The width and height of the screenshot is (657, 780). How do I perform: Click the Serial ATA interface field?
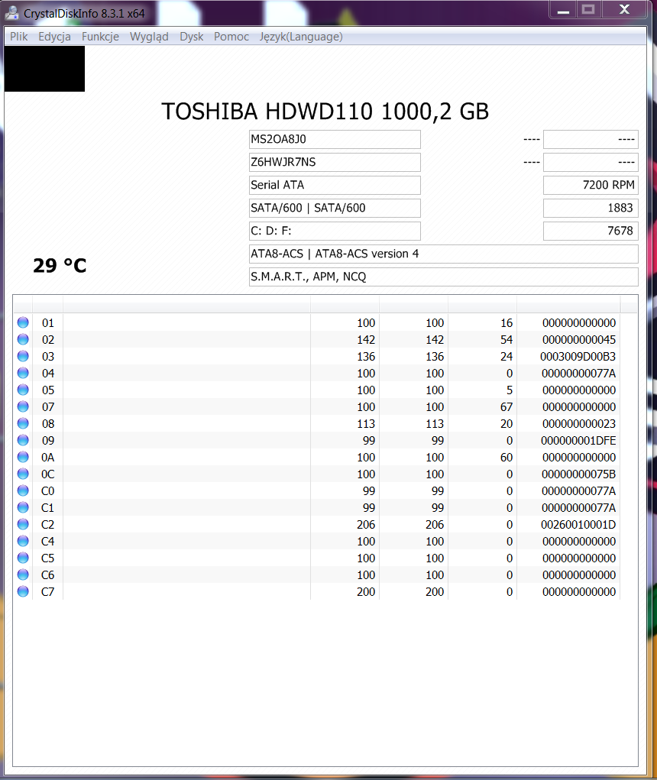[x=335, y=185]
